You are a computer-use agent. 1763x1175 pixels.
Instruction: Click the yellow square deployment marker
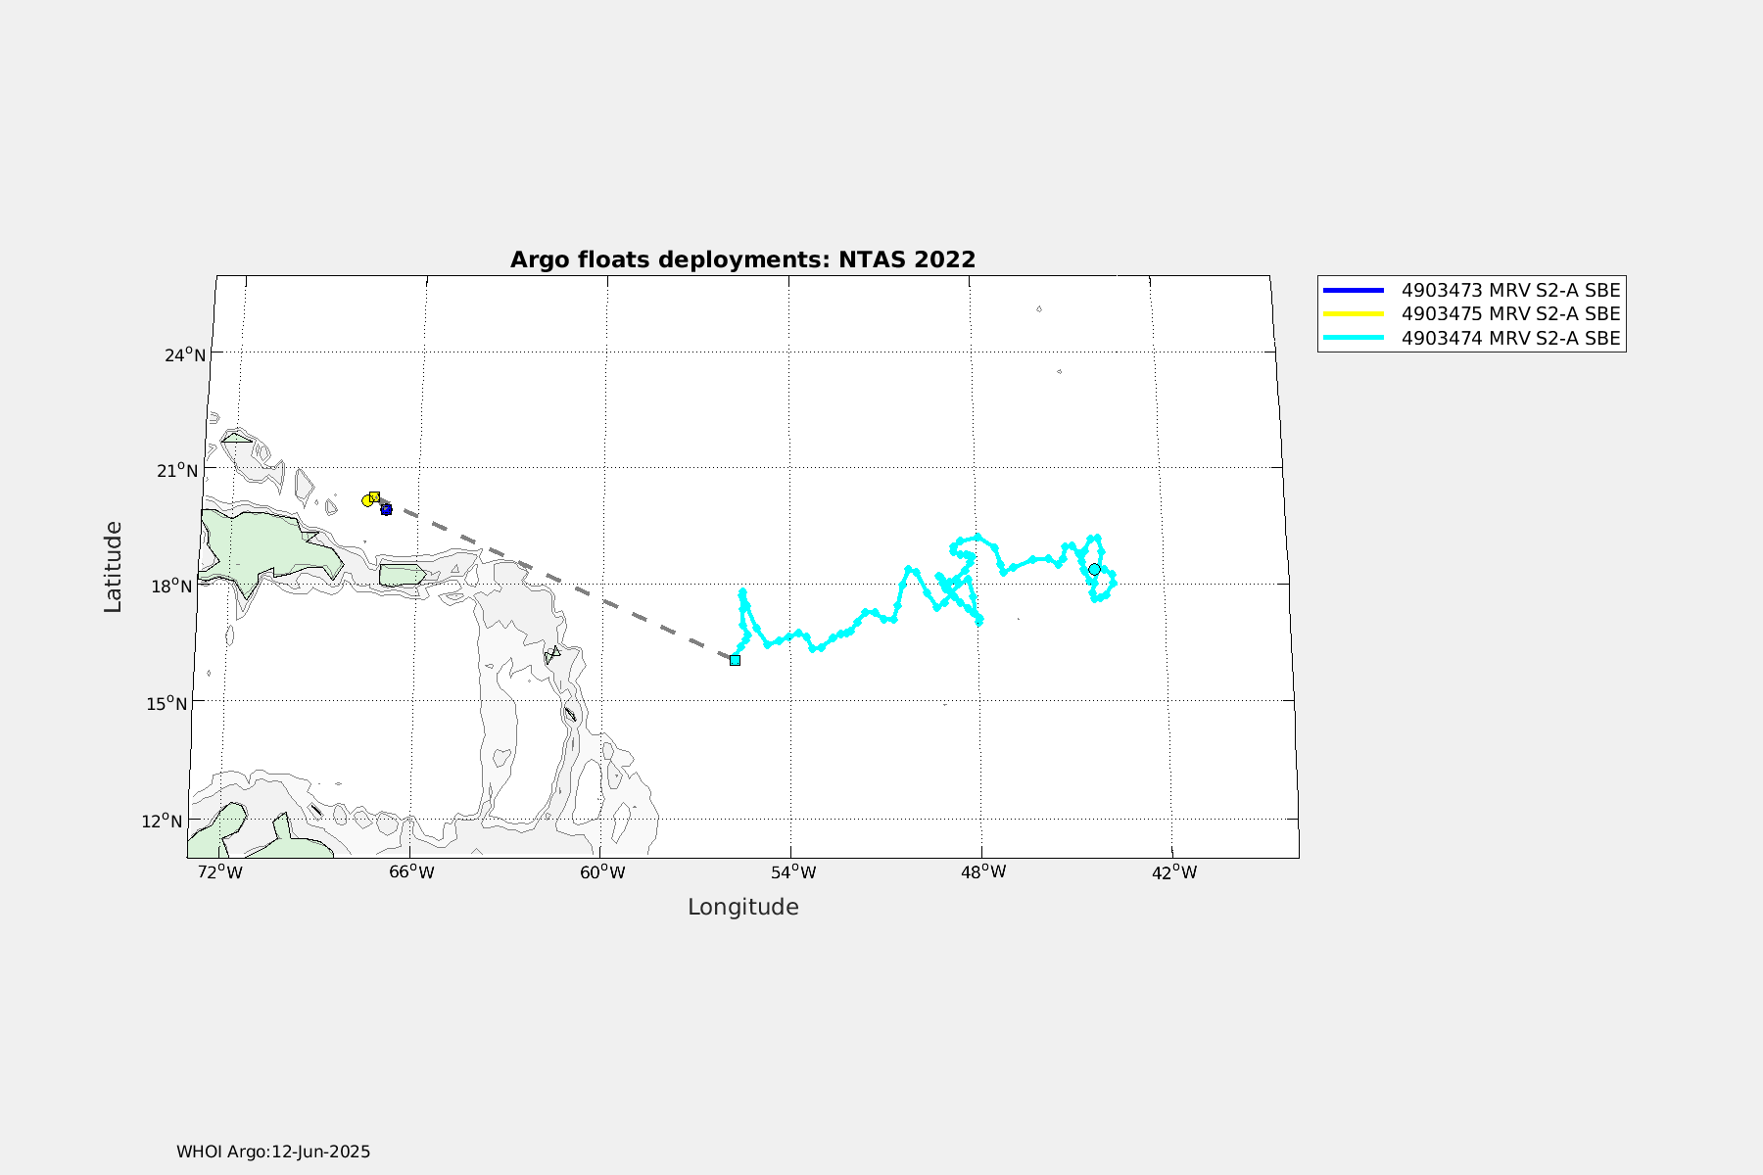pos(374,496)
